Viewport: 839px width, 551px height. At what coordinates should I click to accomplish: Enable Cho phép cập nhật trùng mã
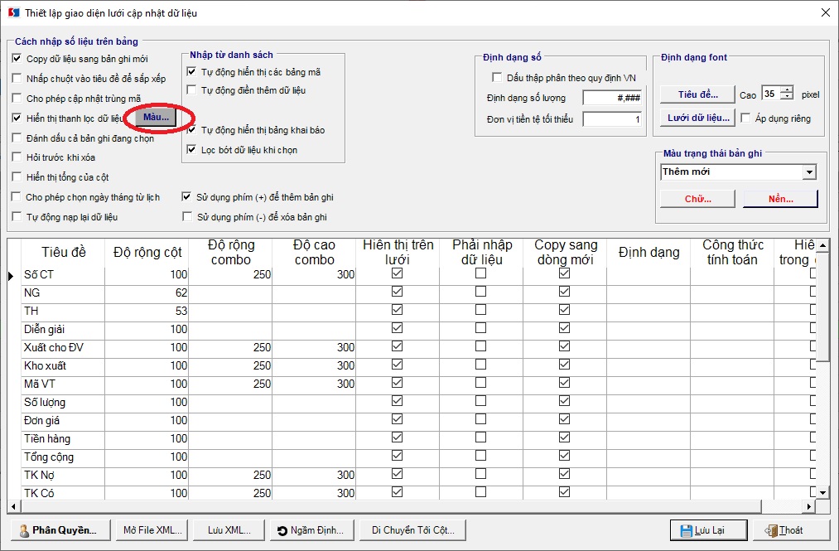(x=17, y=98)
